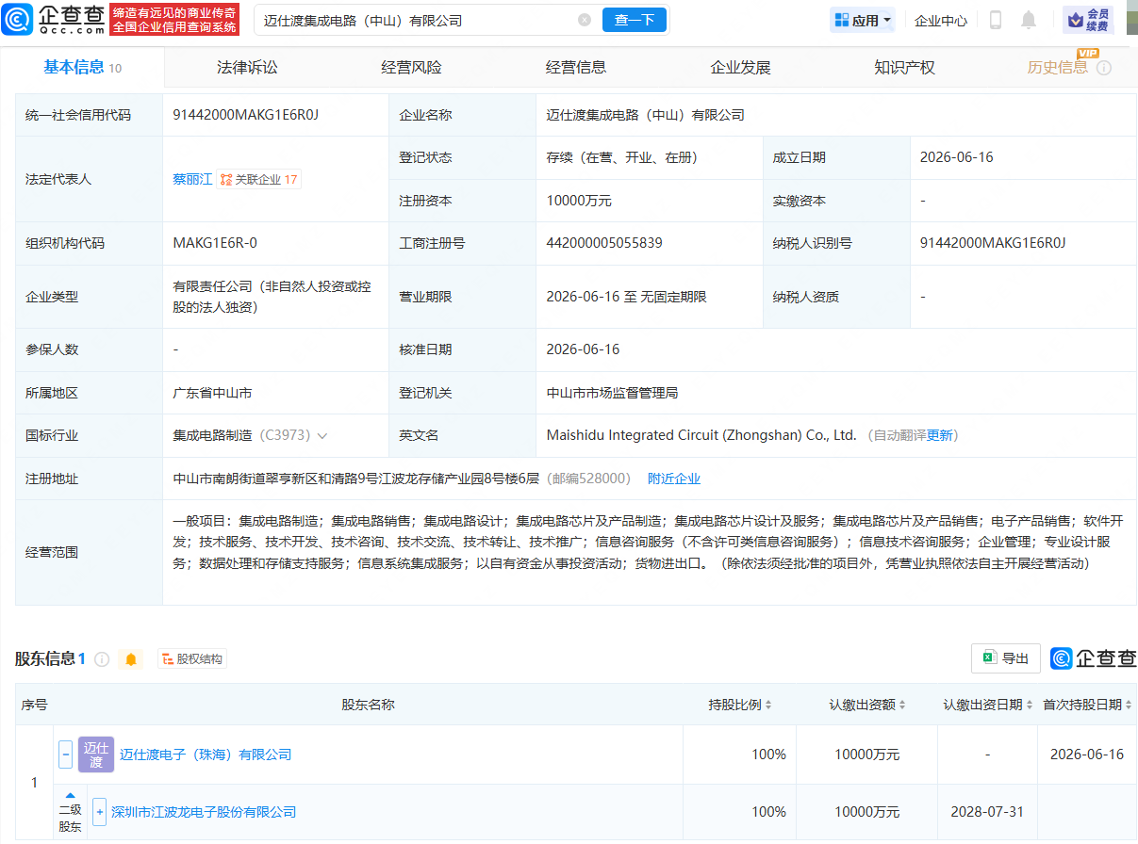Click the English name Maishidu Integrated Circuit
1138x844 pixels.
point(701,435)
